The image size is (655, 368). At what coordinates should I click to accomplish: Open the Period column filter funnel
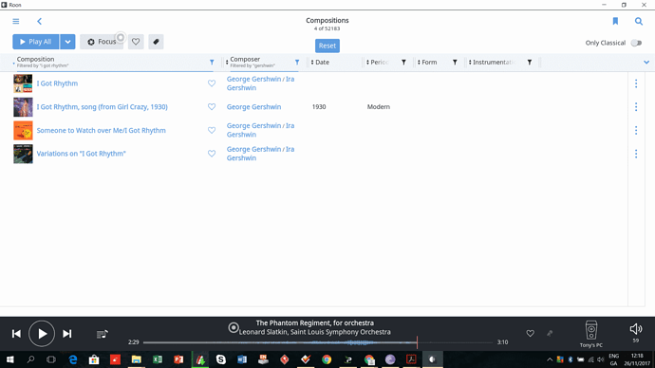(403, 63)
